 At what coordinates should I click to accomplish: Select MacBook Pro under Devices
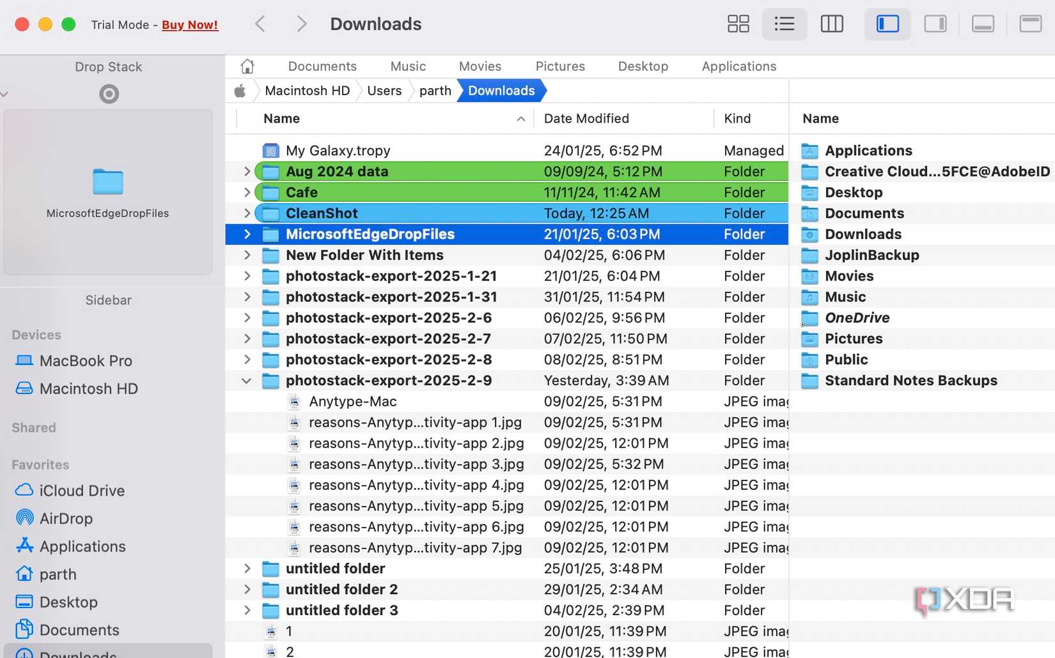[x=86, y=360]
